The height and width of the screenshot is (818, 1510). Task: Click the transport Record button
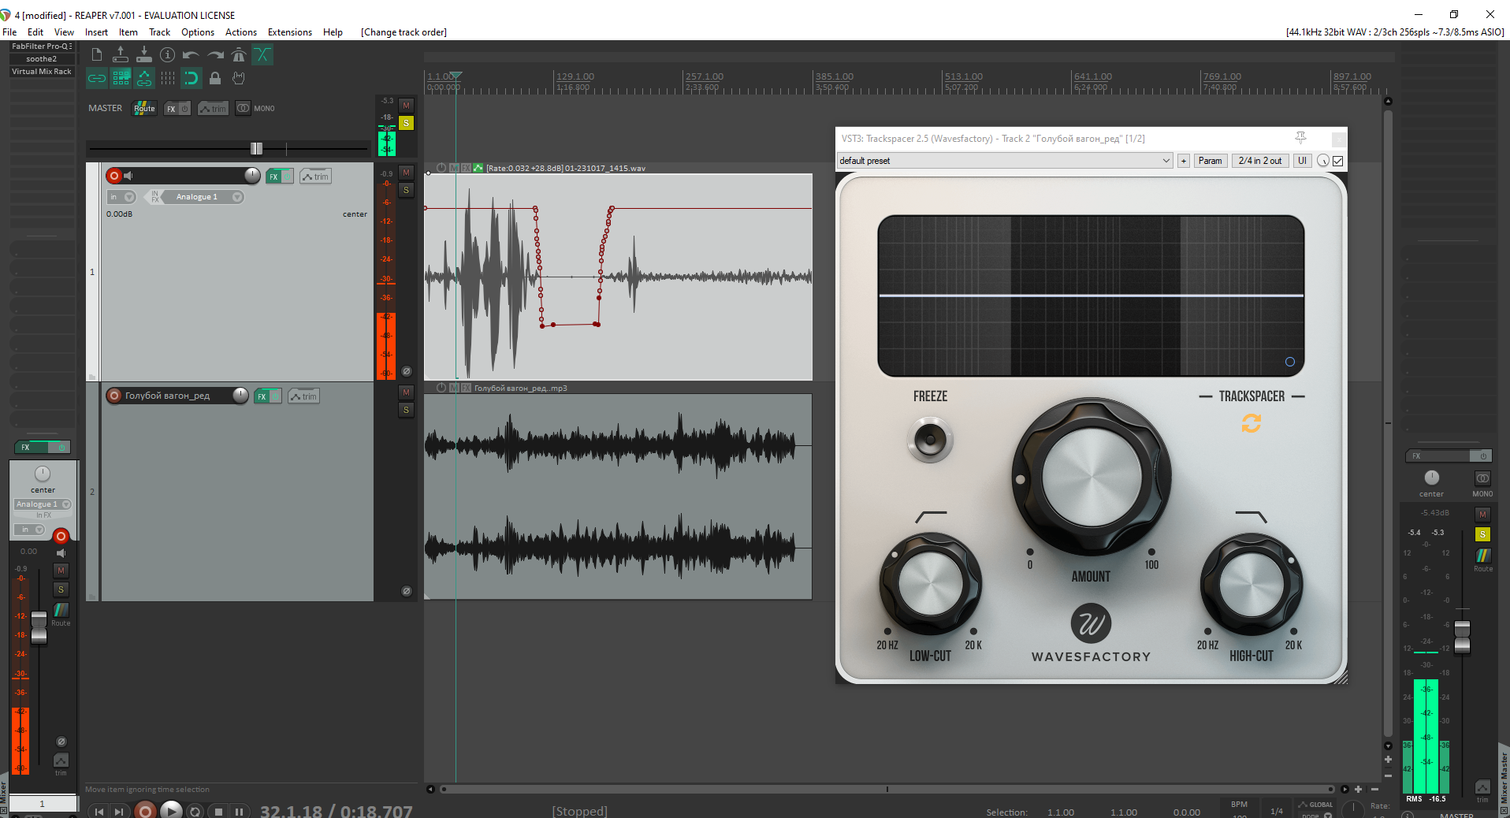pyautogui.click(x=144, y=810)
